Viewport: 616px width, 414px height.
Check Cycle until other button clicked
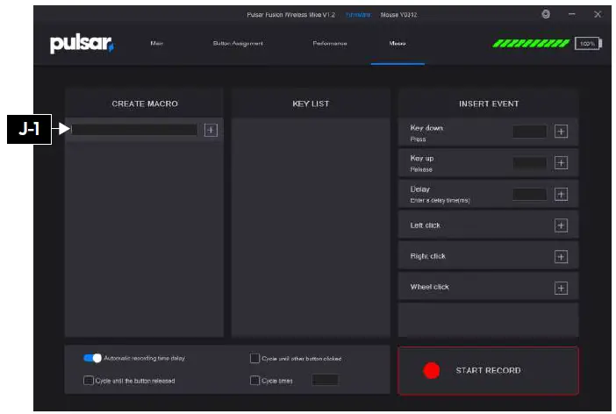point(254,358)
